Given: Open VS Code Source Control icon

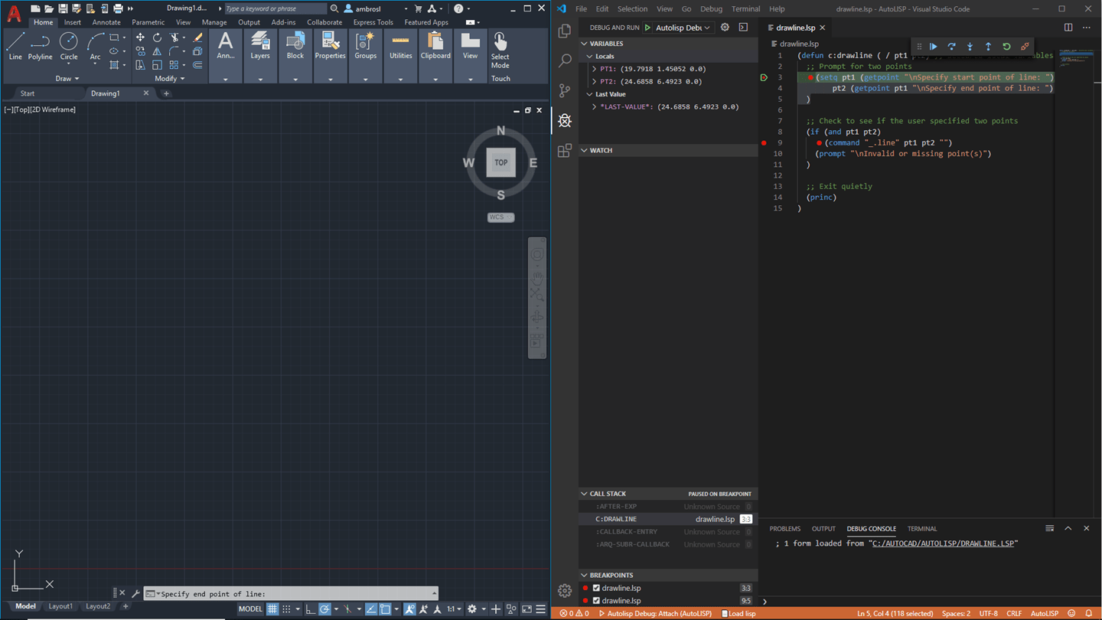Looking at the screenshot, I should click(565, 90).
